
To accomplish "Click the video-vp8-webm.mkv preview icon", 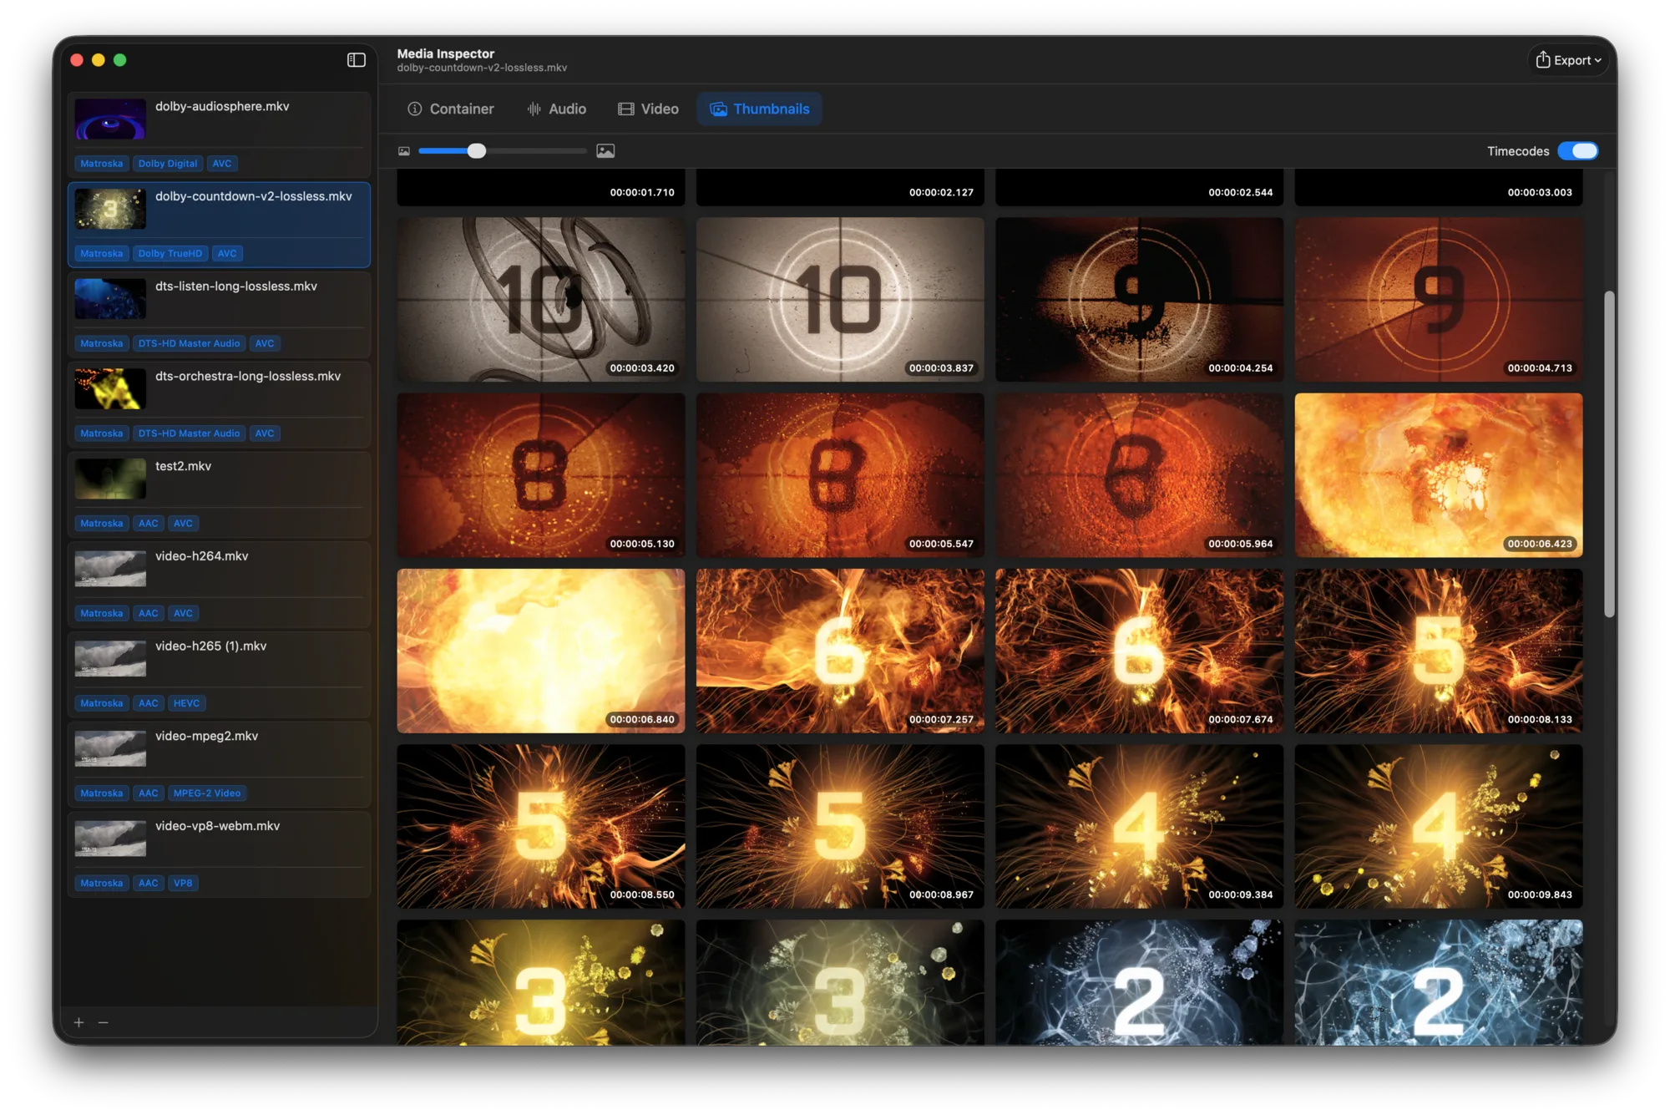I will tap(110, 838).
